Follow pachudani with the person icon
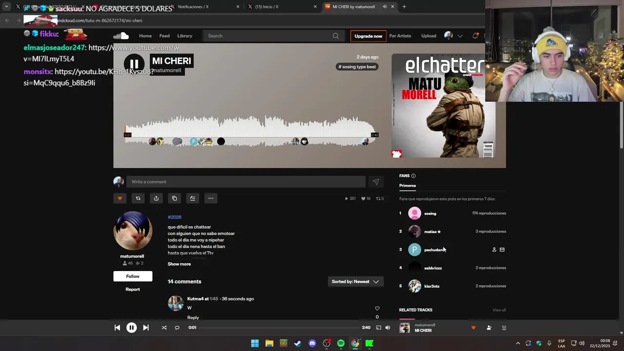The height and width of the screenshot is (351, 624). coord(494,250)
